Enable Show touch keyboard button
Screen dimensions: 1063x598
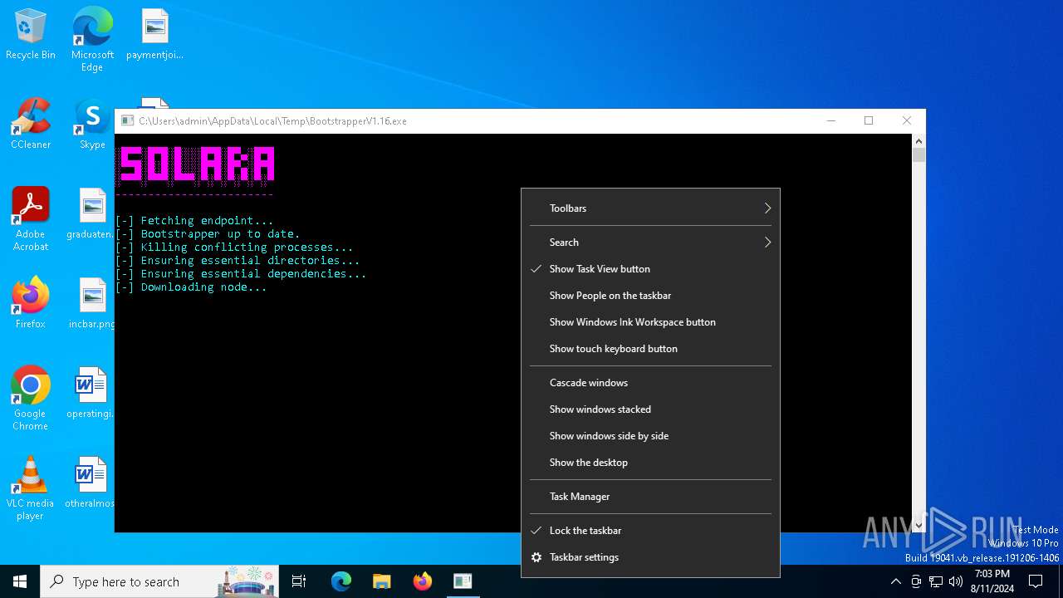pos(651,349)
